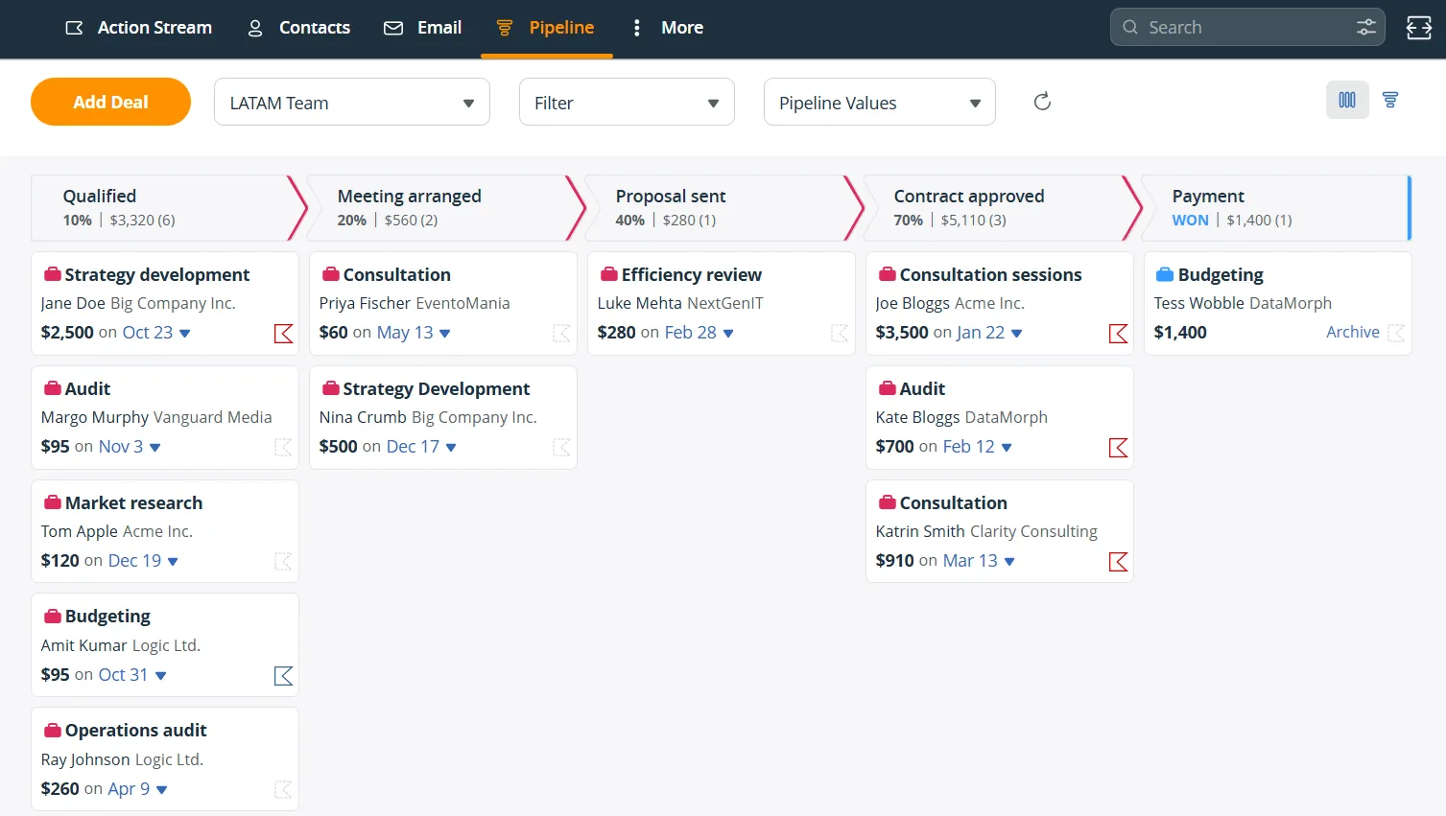This screenshot has height=816, width=1446.
Task: Select the Payment WON stage header
Action: [x=1276, y=207]
